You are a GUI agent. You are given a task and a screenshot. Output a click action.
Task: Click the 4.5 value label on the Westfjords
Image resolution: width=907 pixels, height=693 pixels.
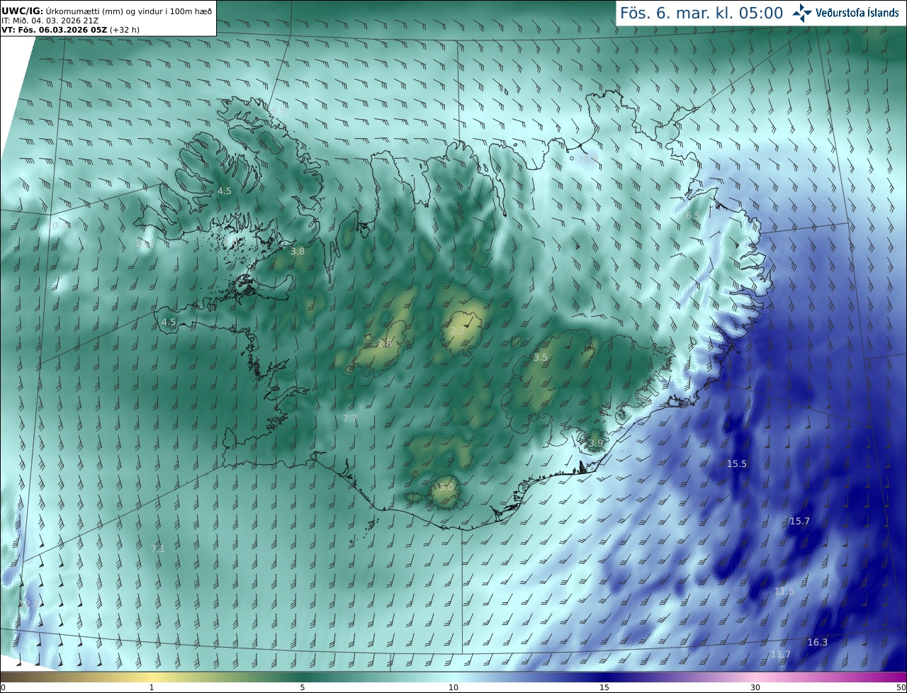(225, 191)
